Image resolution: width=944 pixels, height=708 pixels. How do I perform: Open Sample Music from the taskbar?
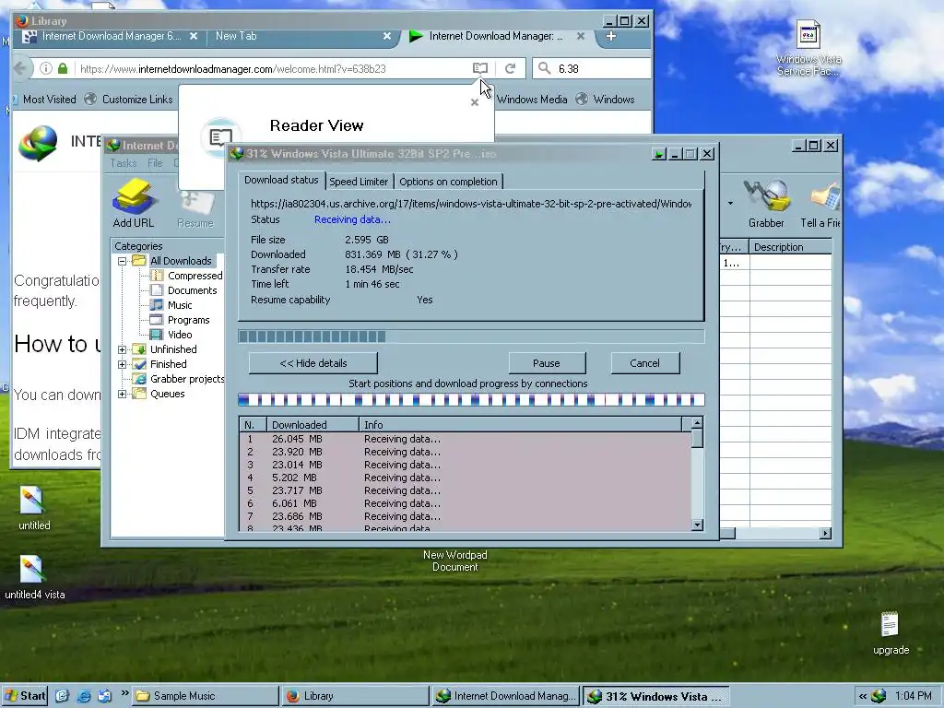[x=206, y=696]
